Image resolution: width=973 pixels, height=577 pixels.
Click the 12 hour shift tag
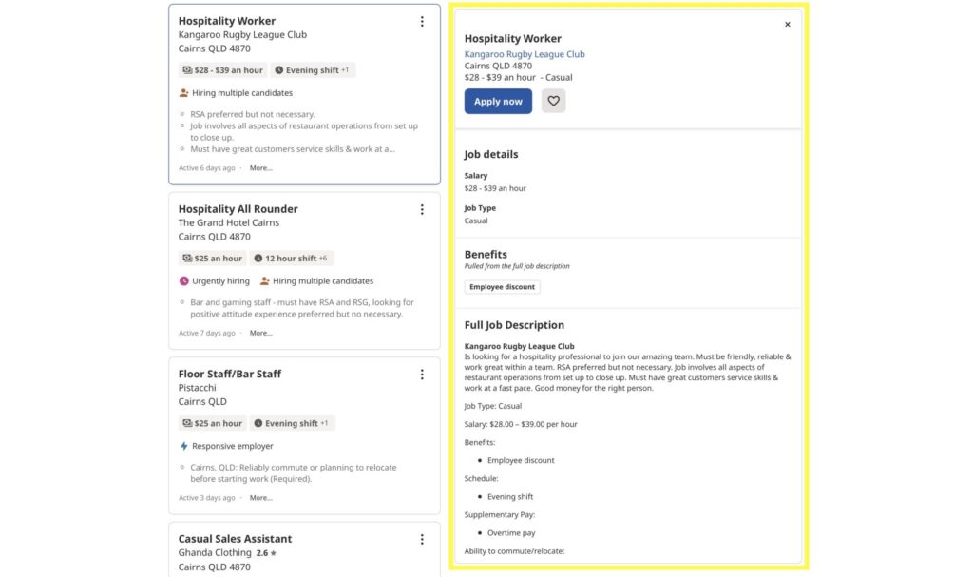click(x=291, y=259)
